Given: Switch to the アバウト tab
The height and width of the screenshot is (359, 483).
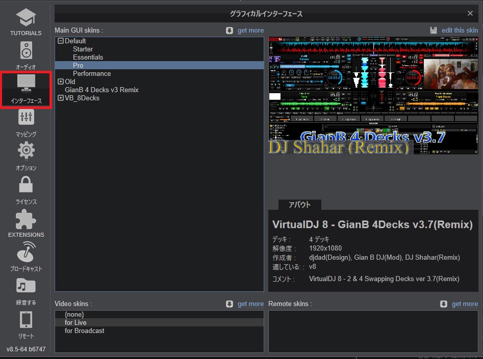Looking at the screenshot, I should tap(300, 205).
